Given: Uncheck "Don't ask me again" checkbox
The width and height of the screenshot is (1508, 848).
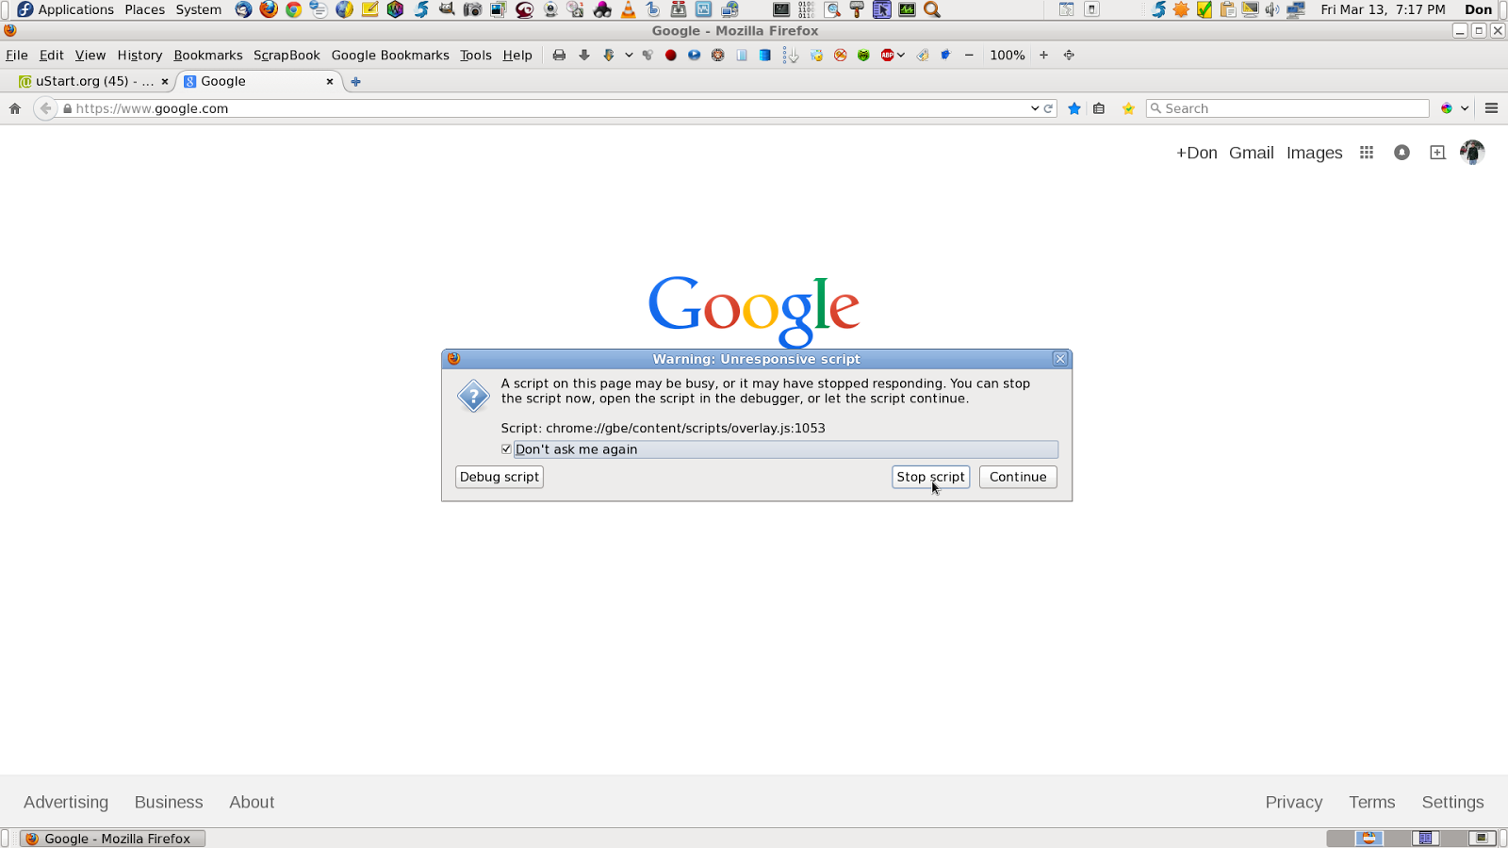Looking at the screenshot, I should (x=506, y=449).
